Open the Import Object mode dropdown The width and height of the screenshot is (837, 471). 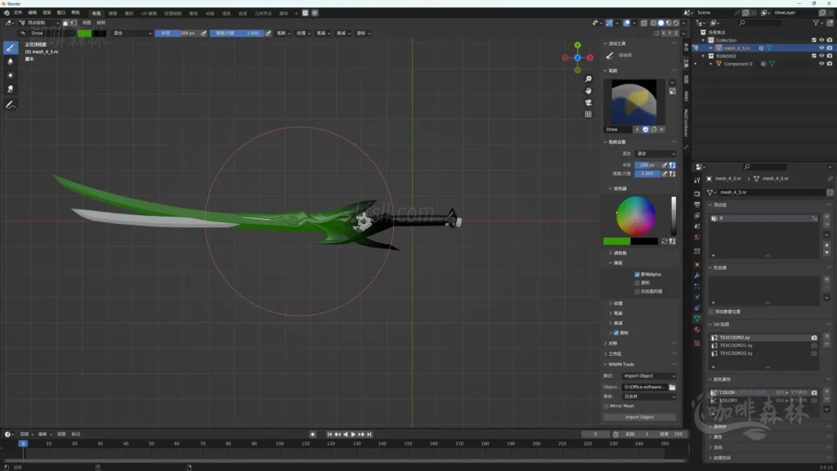(x=649, y=376)
